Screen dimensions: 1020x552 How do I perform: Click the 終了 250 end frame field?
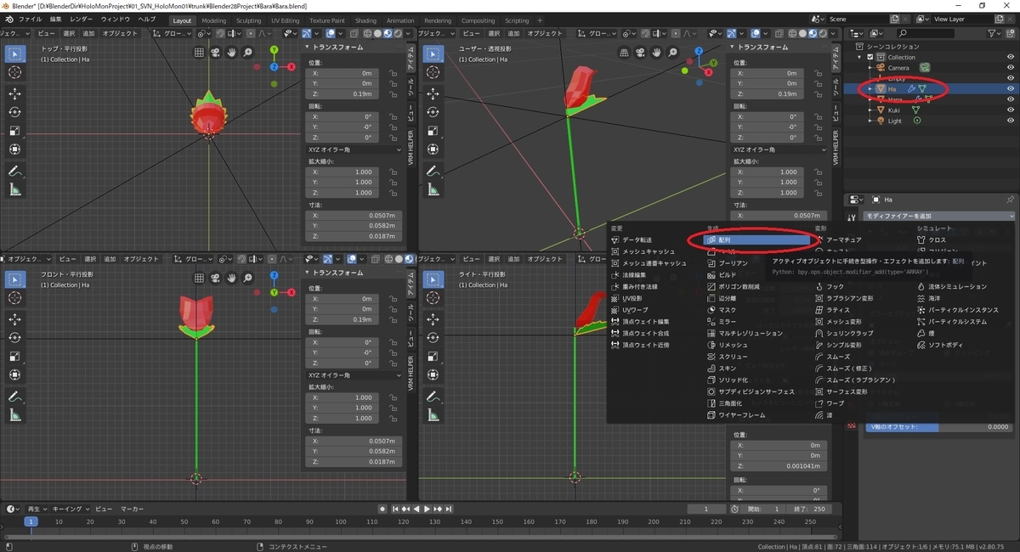[x=811, y=509]
